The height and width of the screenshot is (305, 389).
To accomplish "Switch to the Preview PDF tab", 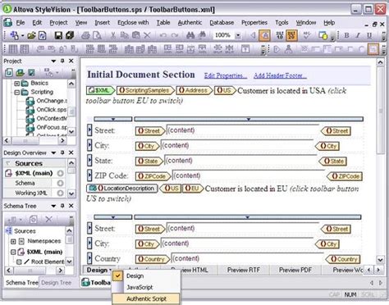I will coord(295,270).
